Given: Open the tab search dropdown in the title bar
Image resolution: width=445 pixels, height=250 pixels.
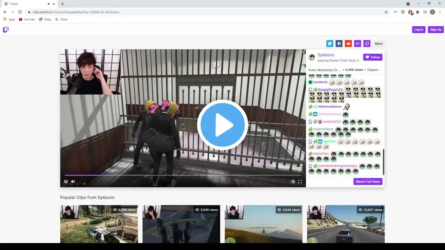Looking at the screenshot, I should 408,4.
